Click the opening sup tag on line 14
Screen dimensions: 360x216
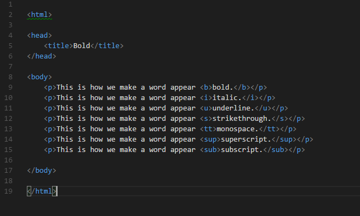click(x=210, y=139)
